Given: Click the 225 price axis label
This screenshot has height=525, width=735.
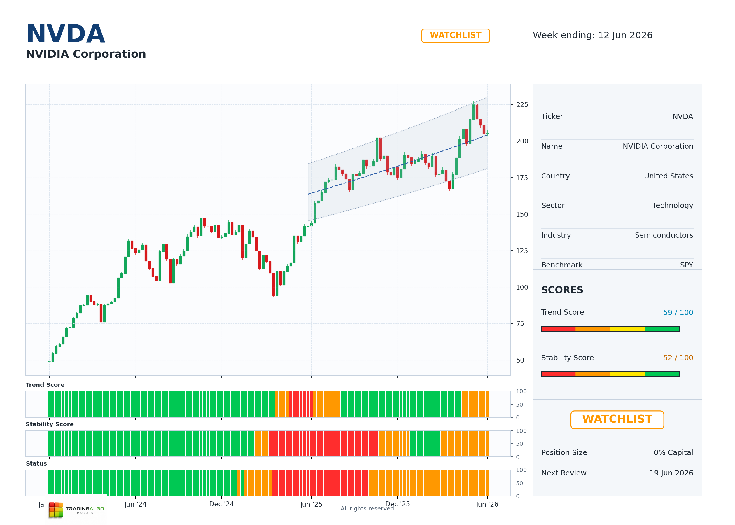Looking at the screenshot, I should point(522,105).
